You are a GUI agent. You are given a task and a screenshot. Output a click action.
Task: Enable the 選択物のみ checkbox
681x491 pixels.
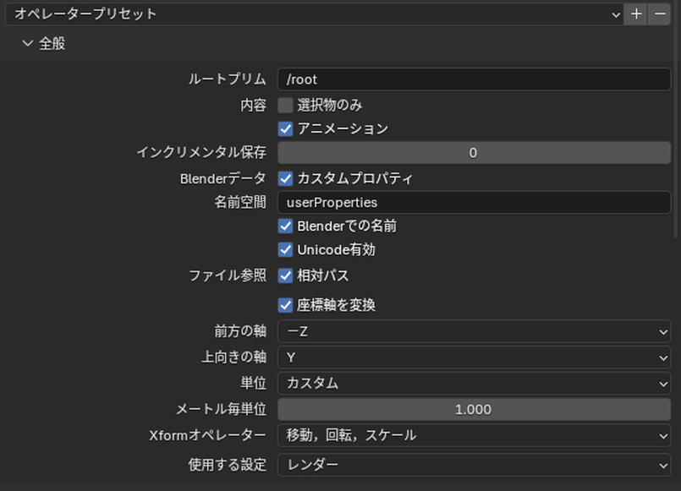(x=285, y=105)
